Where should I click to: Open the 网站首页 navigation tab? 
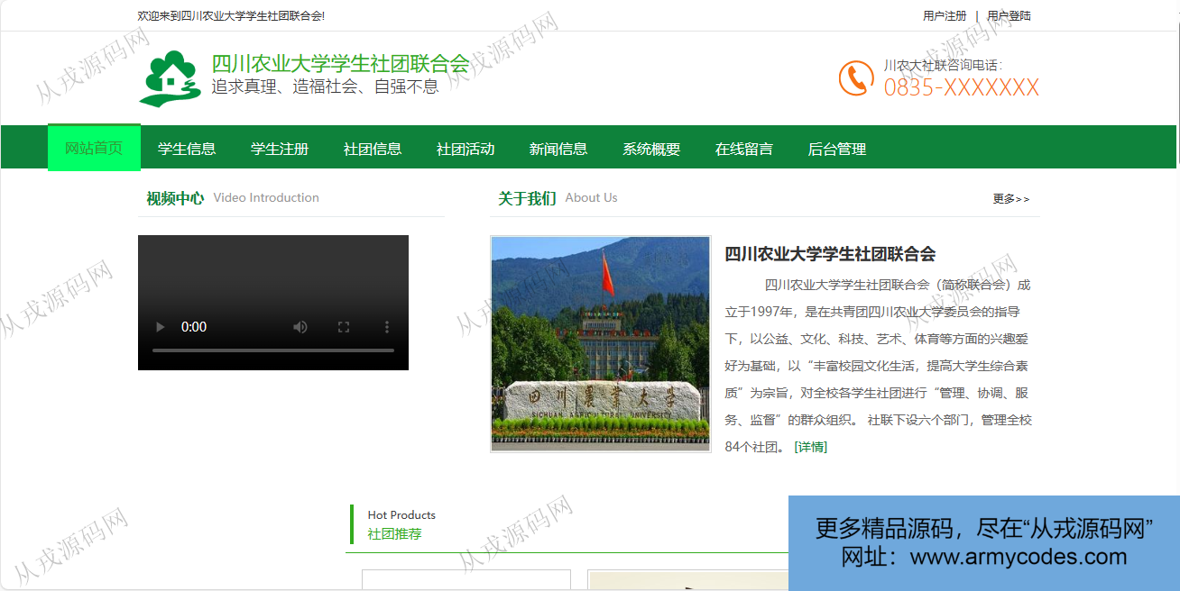[x=94, y=148]
